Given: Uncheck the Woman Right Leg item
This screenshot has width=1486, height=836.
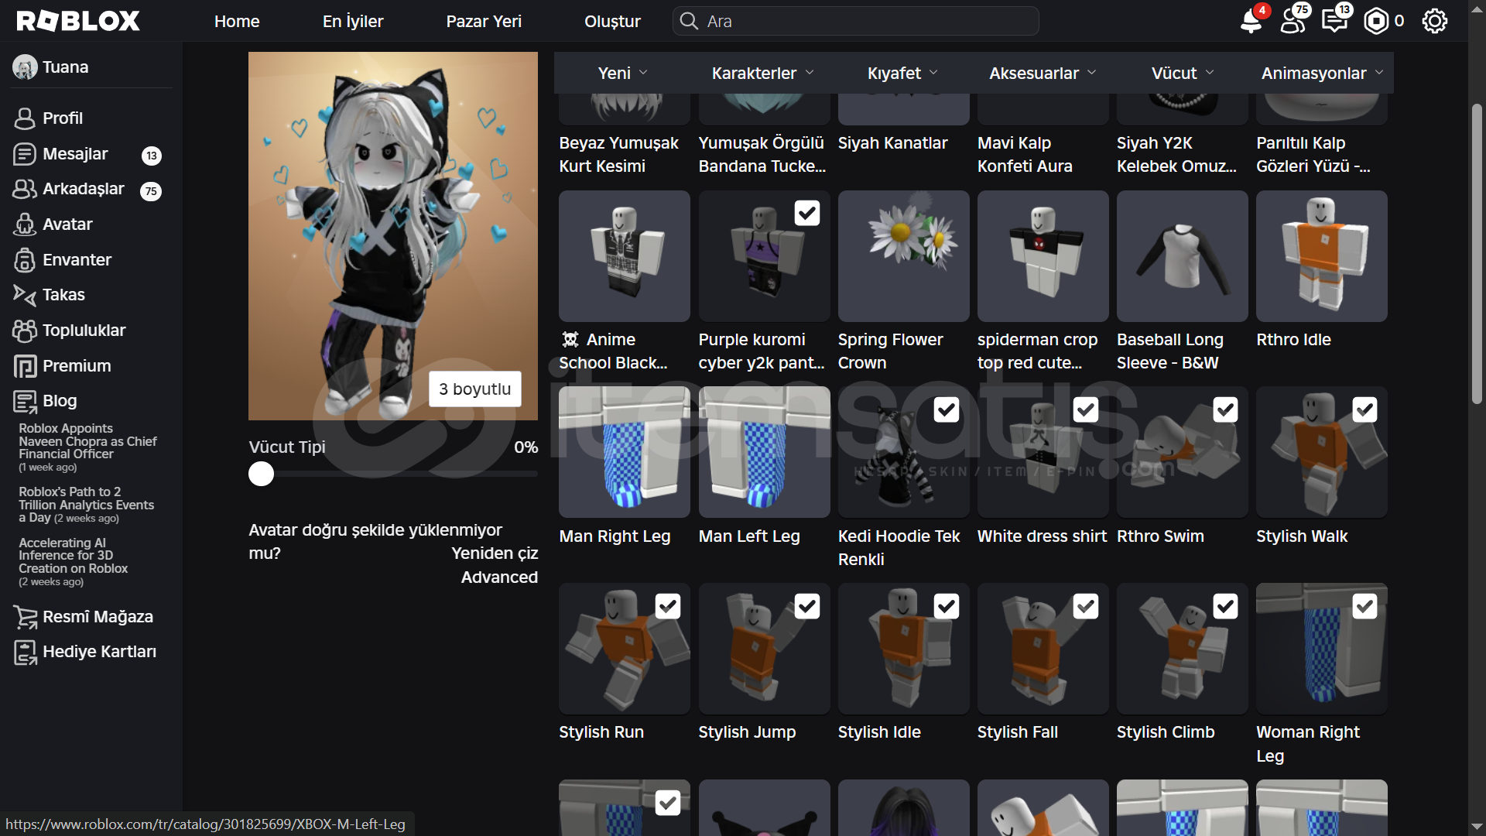Looking at the screenshot, I should point(1364,606).
